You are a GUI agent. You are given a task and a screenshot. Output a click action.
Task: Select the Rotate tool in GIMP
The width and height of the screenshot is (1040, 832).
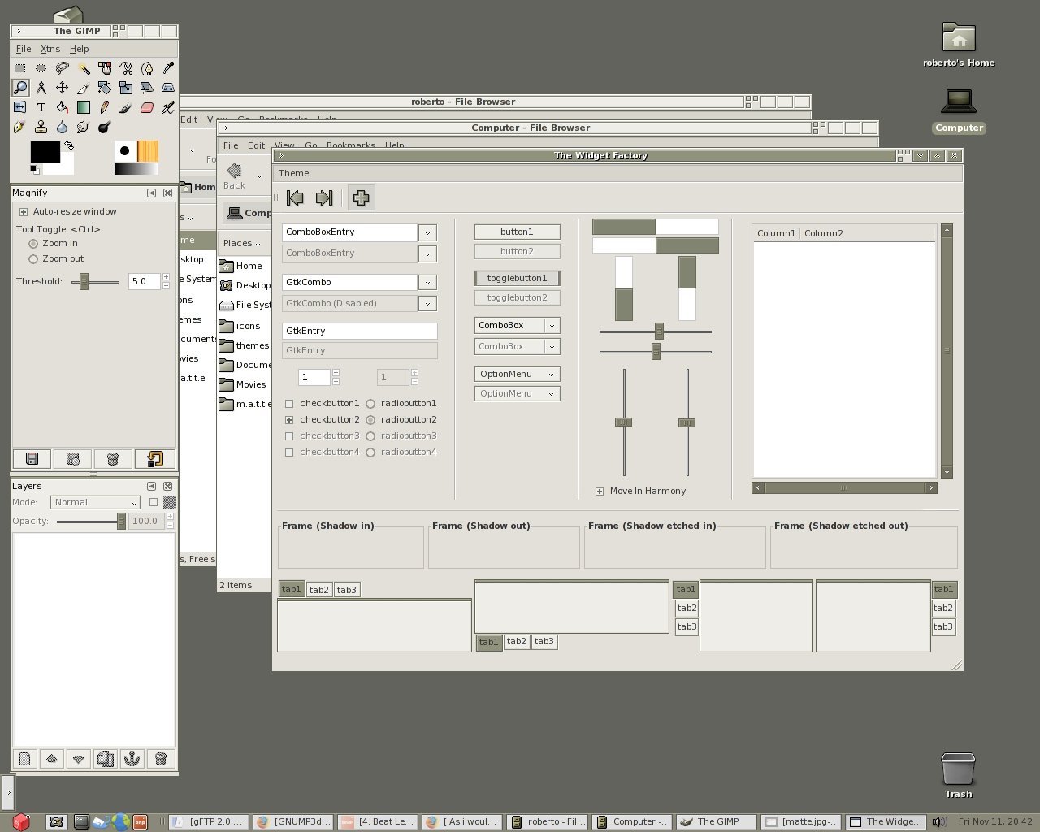pyautogui.click(x=105, y=88)
